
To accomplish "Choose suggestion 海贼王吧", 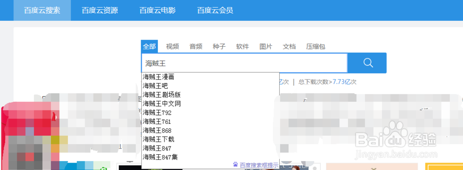I will pos(210,86).
